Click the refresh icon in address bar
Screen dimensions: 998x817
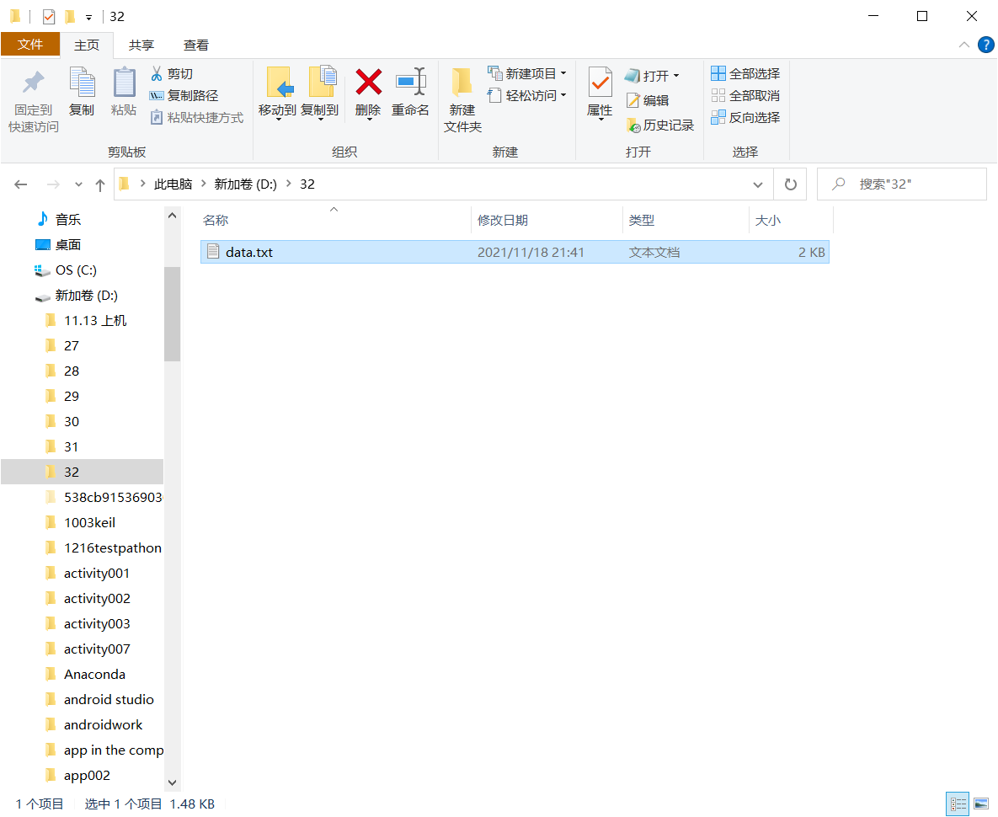pos(790,184)
